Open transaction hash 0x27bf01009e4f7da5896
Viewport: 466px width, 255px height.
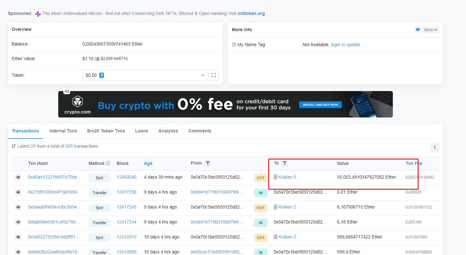[54, 192]
